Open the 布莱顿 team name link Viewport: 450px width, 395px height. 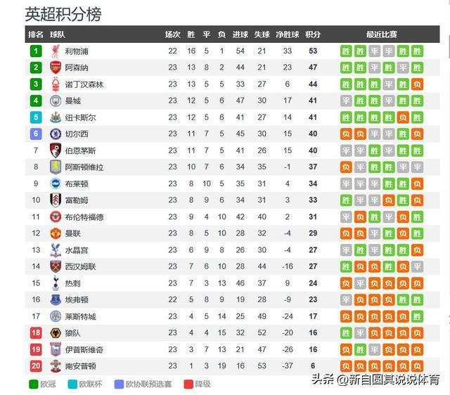point(77,184)
